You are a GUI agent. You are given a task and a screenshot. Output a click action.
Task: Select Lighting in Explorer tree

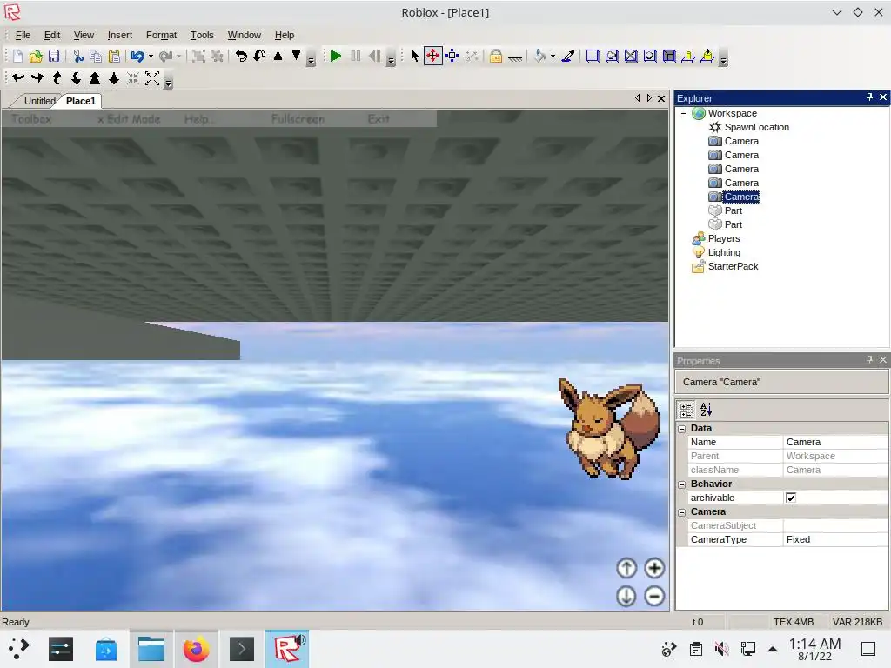(724, 253)
